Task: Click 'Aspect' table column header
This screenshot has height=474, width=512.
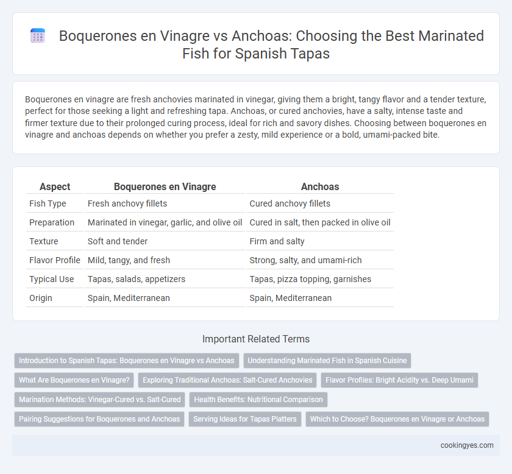Action: tap(55, 186)
